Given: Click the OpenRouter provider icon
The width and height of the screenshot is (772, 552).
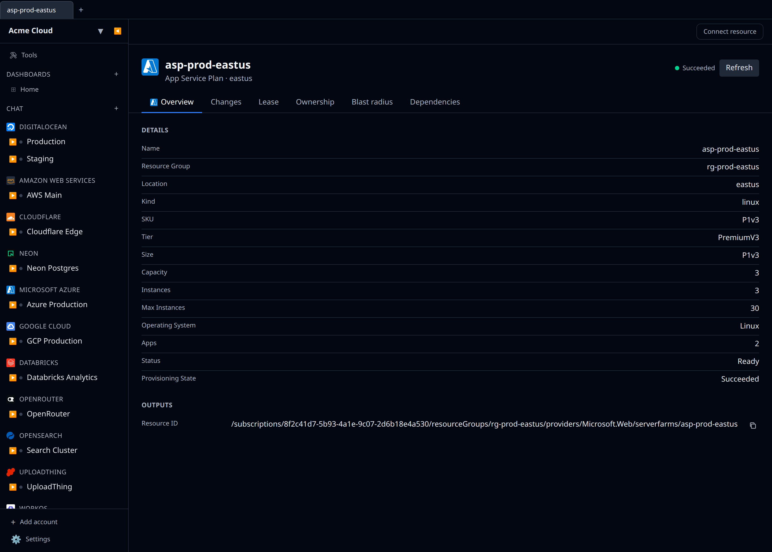Looking at the screenshot, I should tap(11, 399).
